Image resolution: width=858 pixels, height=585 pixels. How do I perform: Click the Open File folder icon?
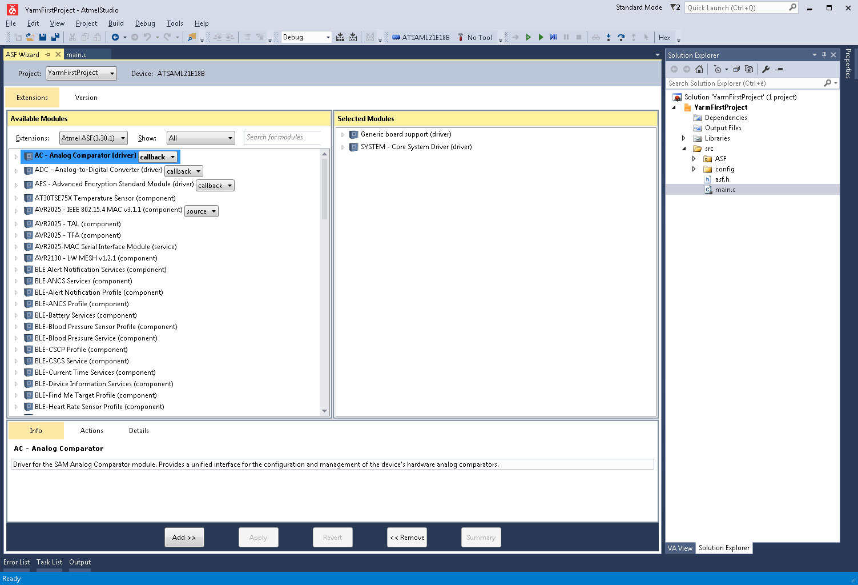point(30,37)
